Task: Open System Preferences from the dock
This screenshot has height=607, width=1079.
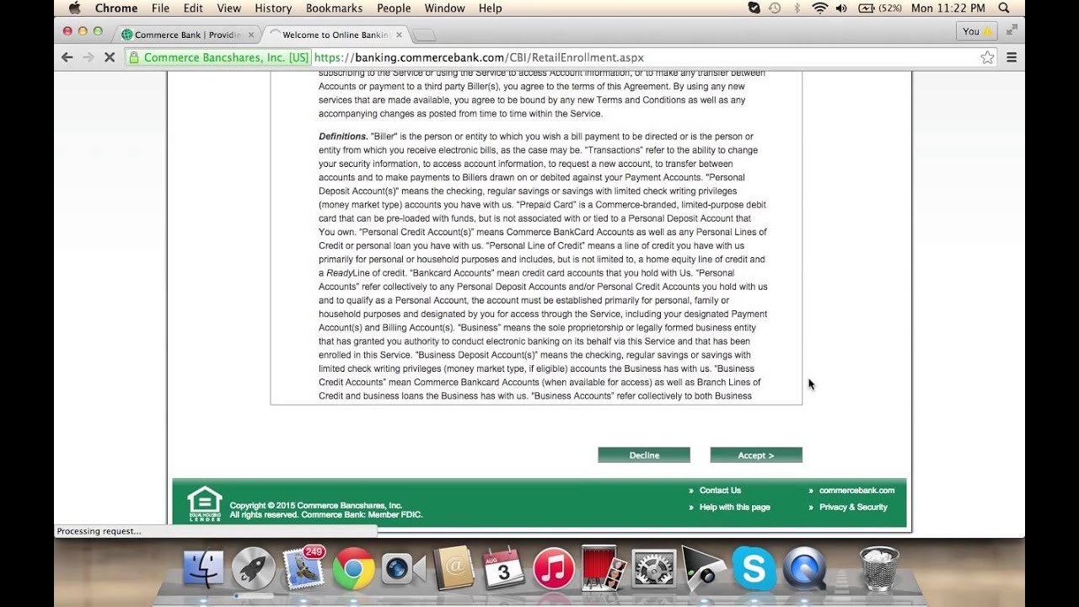Action: point(654,570)
